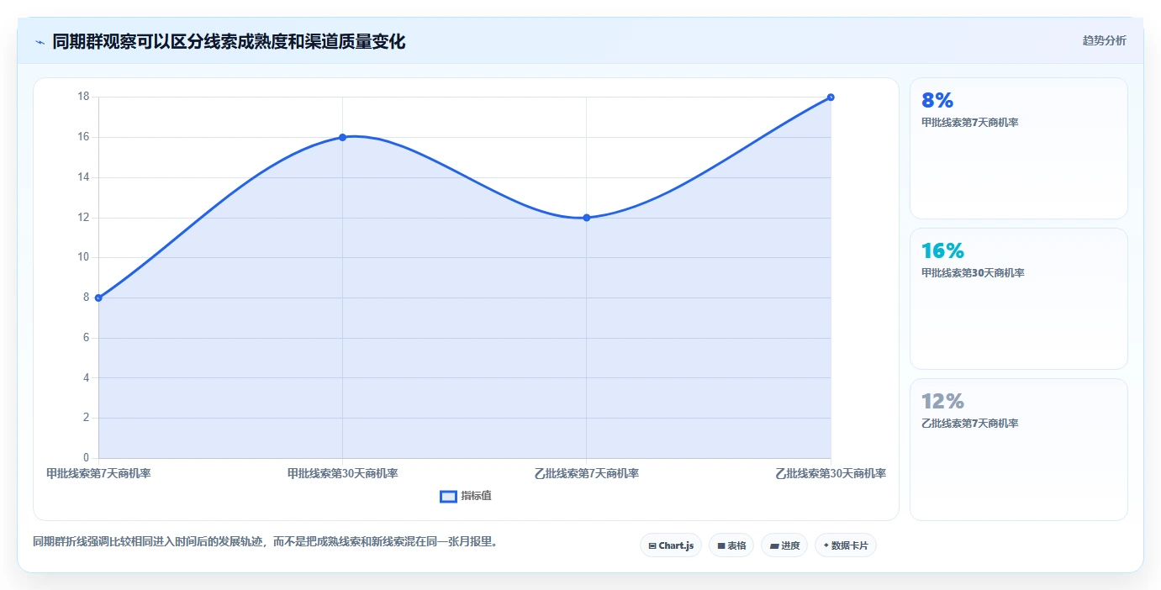Select the 进度 tag chip

784,545
